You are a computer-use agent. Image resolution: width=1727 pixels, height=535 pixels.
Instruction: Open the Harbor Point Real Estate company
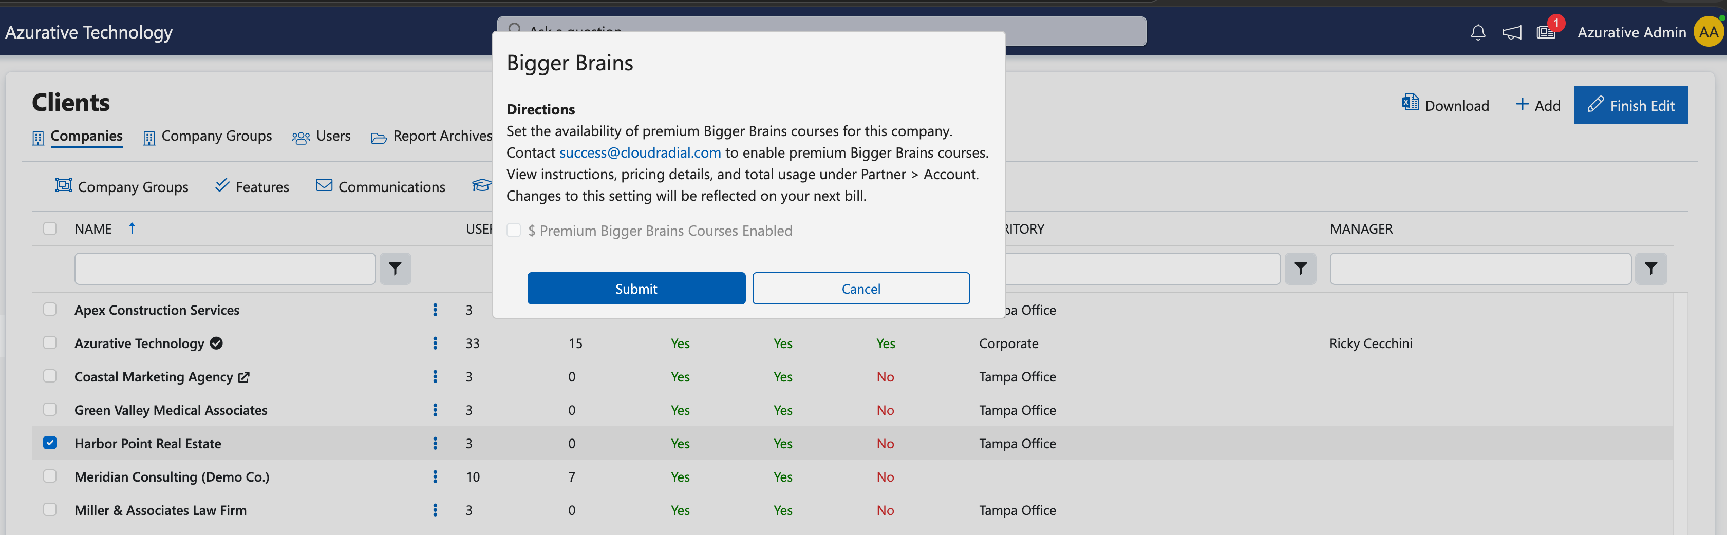(x=147, y=443)
